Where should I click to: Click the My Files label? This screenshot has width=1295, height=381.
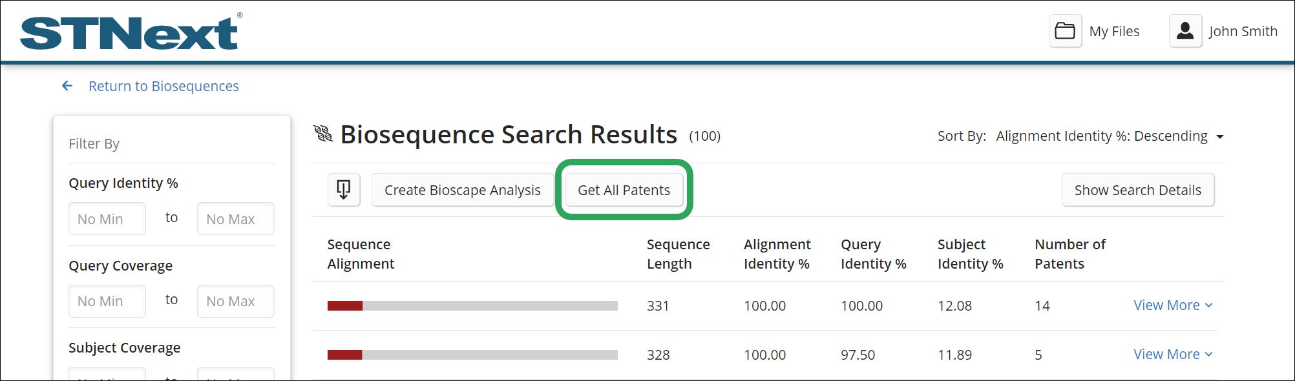pyautogui.click(x=1114, y=31)
